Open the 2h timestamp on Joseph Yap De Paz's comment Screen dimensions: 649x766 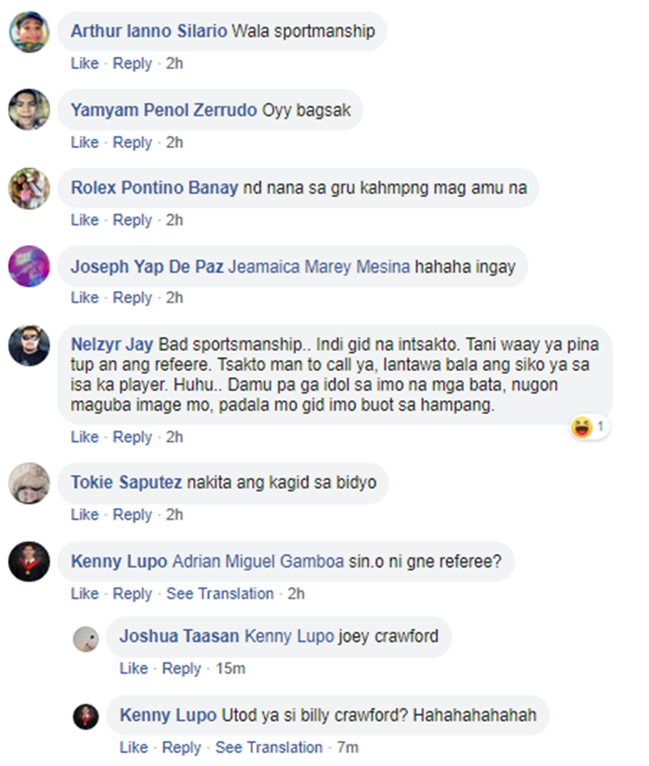click(x=174, y=297)
